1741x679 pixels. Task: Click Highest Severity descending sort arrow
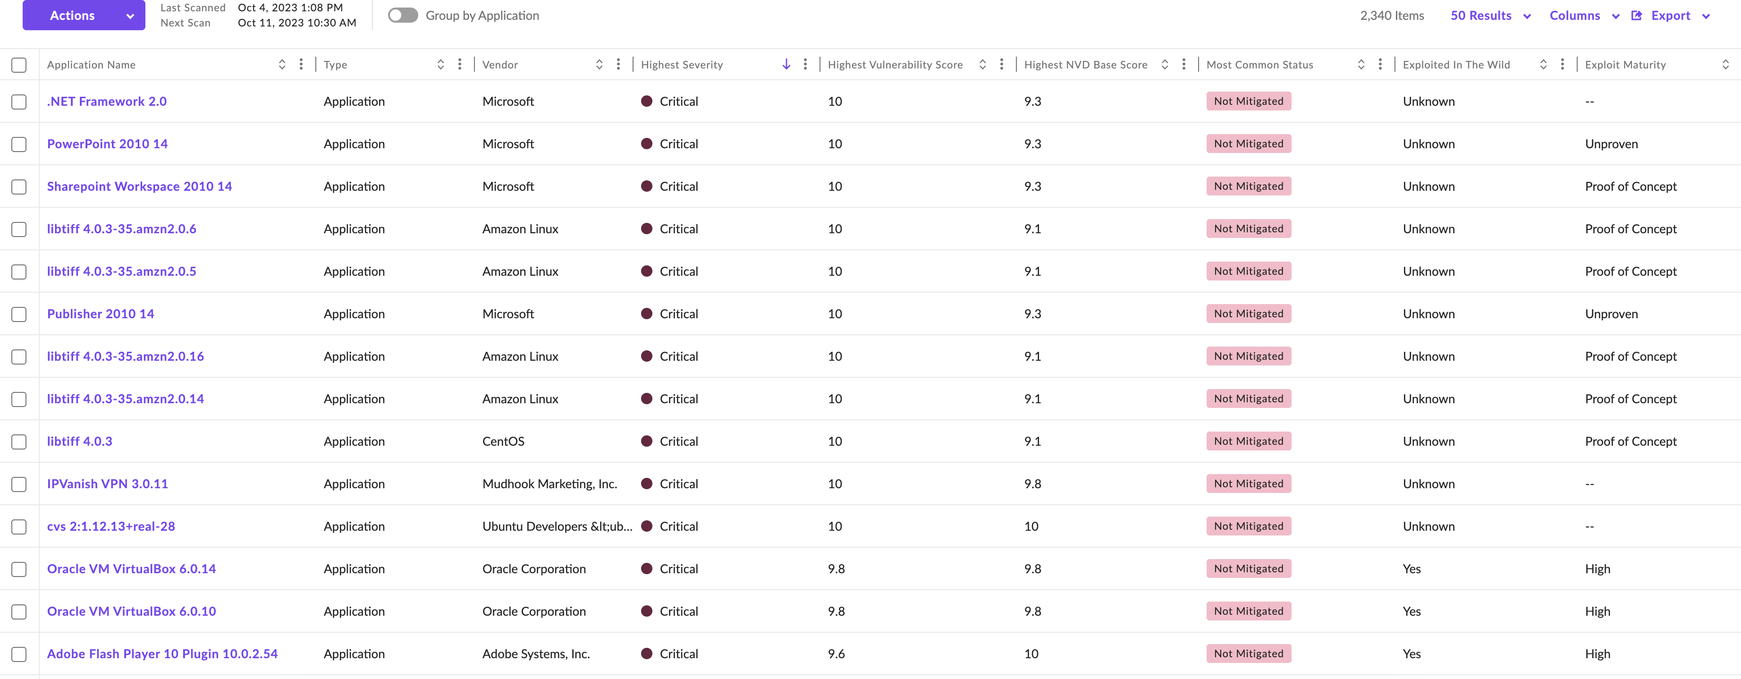tap(786, 65)
